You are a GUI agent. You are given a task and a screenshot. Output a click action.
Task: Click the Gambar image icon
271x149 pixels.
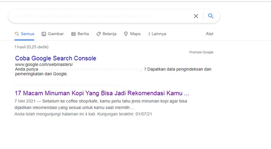[44, 34]
